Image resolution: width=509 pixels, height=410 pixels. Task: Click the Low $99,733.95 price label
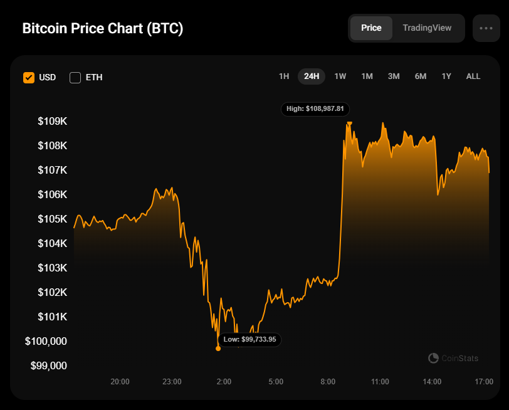(x=250, y=339)
